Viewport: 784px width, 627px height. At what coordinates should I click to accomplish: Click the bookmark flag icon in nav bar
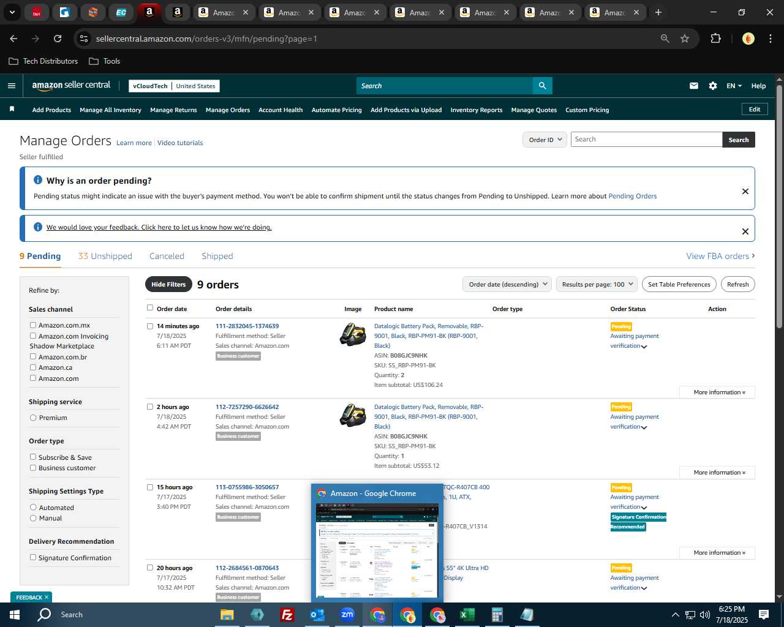point(12,109)
